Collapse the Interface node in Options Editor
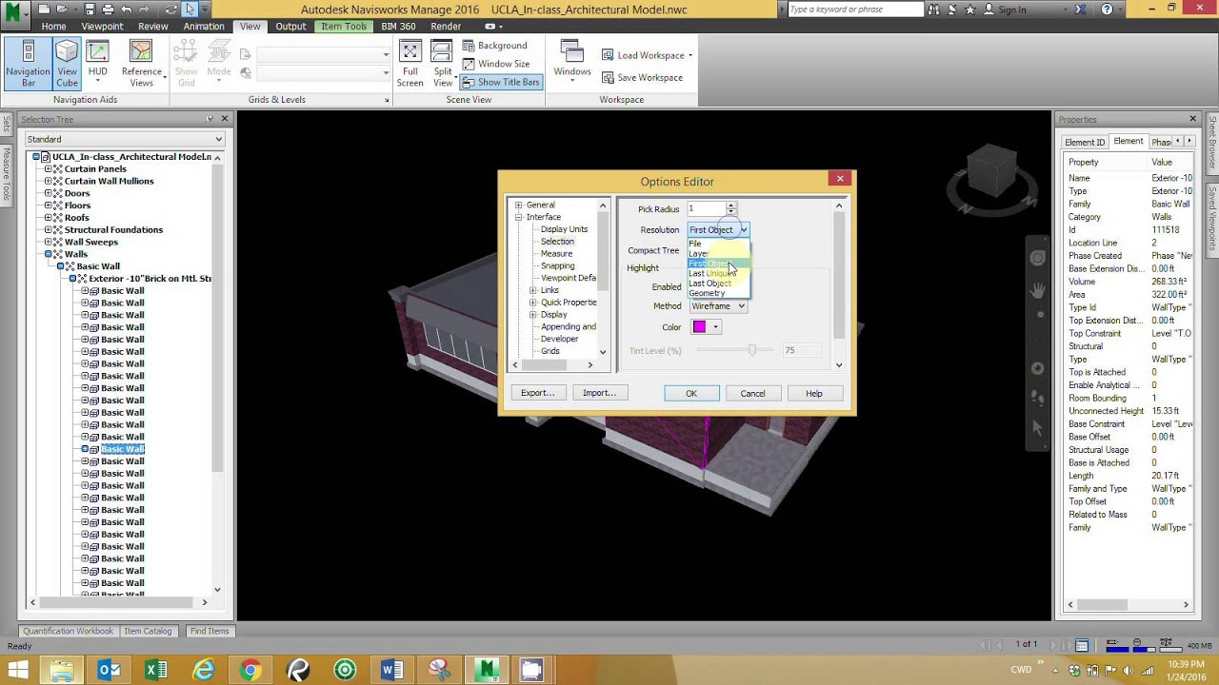Screen dimensions: 1219x685 [x=519, y=217]
